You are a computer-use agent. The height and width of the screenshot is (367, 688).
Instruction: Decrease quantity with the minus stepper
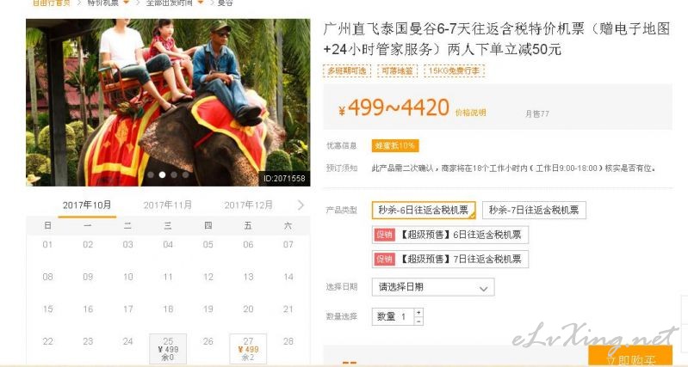[418, 321]
